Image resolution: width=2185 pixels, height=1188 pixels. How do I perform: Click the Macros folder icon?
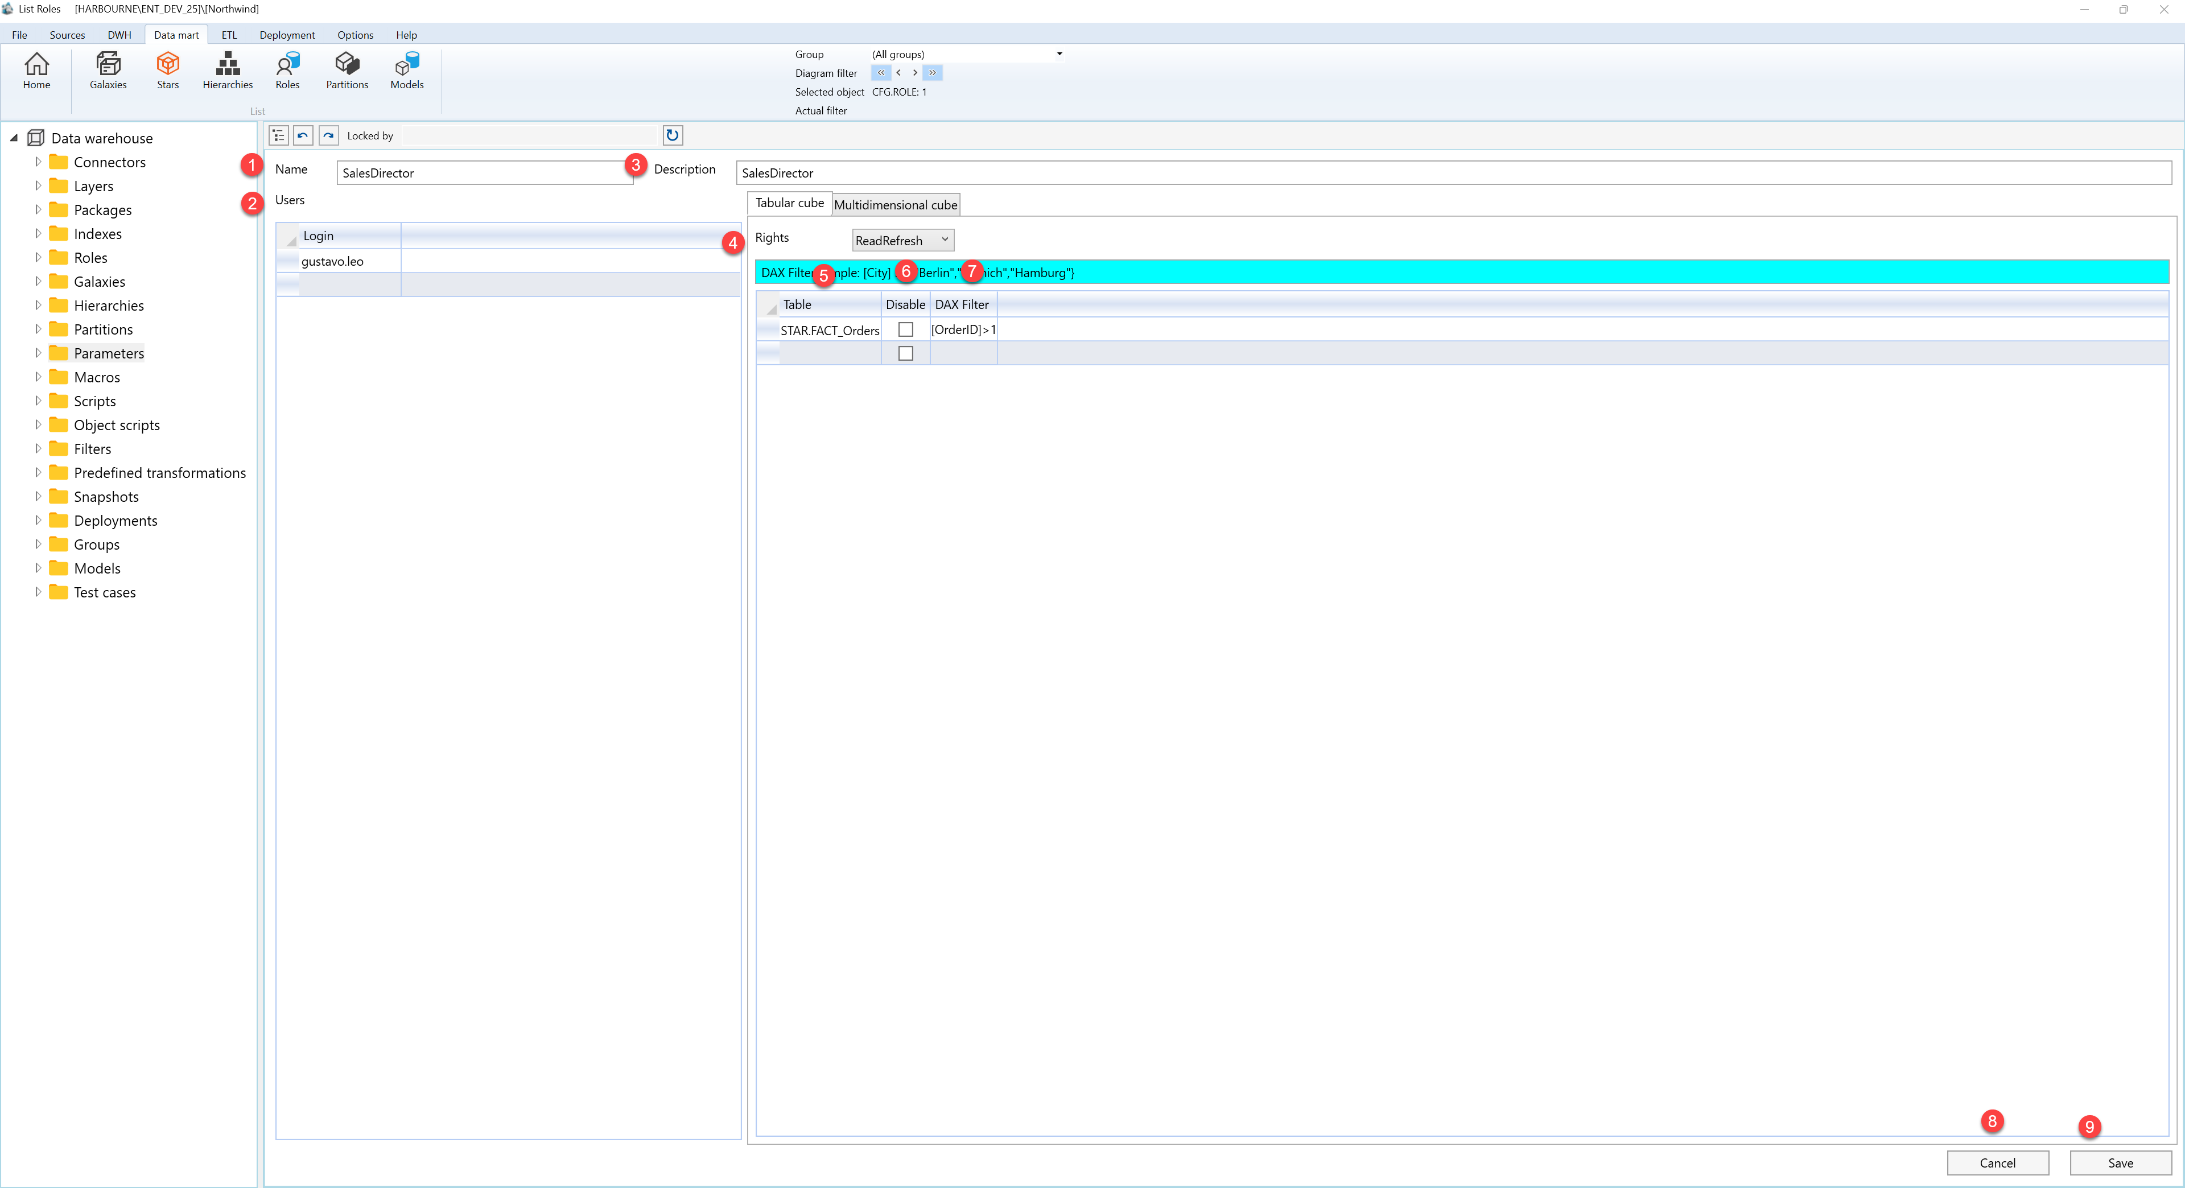click(x=59, y=377)
